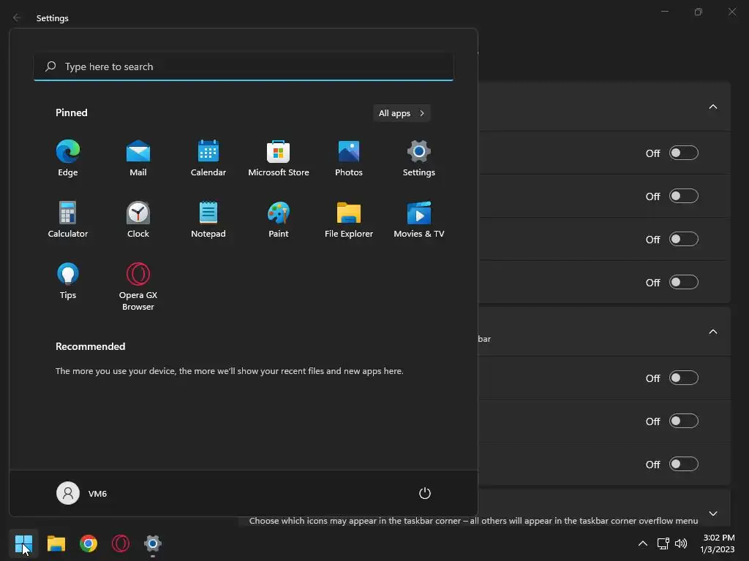Collapse the topmost Settings section chevron
This screenshot has height=561, width=749.
(712, 107)
